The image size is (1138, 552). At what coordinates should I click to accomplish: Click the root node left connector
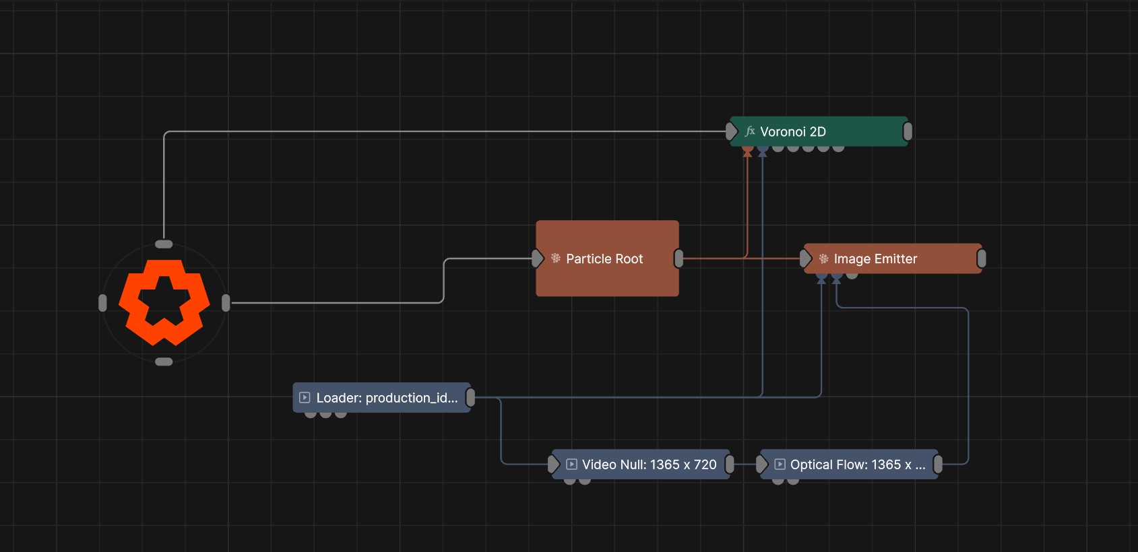click(x=102, y=303)
